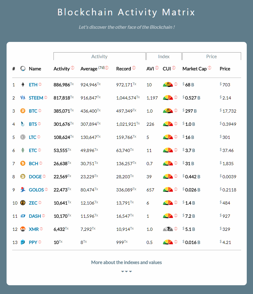The height and width of the screenshot is (294, 253).
Task: Select the Activity group tab header
Action: [99, 56]
